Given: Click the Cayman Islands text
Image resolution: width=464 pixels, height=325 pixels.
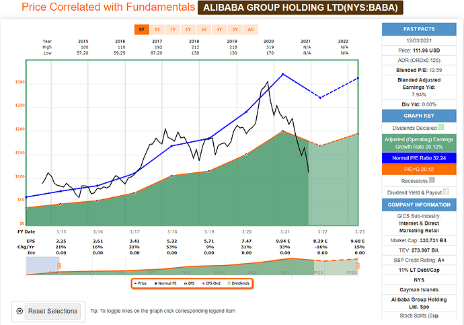Looking at the screenshot, I should pos(419,290).
